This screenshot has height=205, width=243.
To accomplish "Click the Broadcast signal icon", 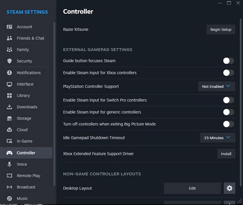I will click(x=9, y=187).
